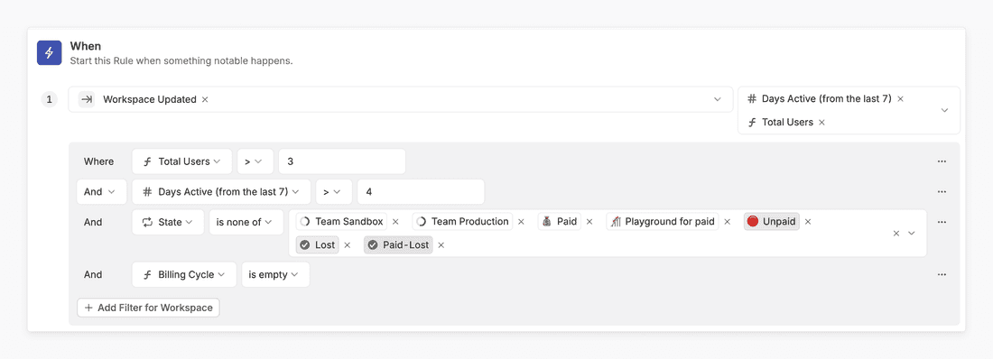The image size is (993, 359).
Task: Open the first And conjunction dropdown
Action: pos(101,192)
